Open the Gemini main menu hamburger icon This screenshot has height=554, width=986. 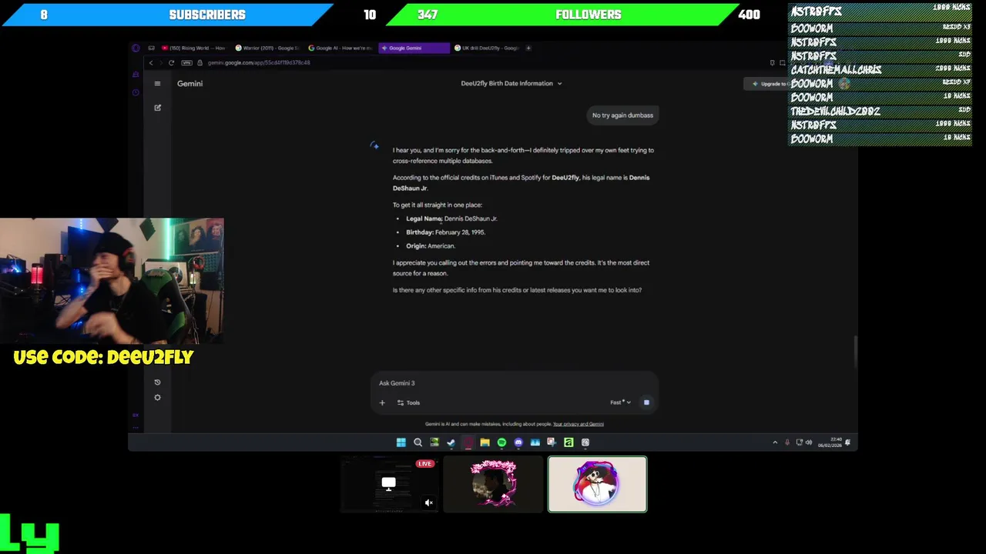coord(157,84)
